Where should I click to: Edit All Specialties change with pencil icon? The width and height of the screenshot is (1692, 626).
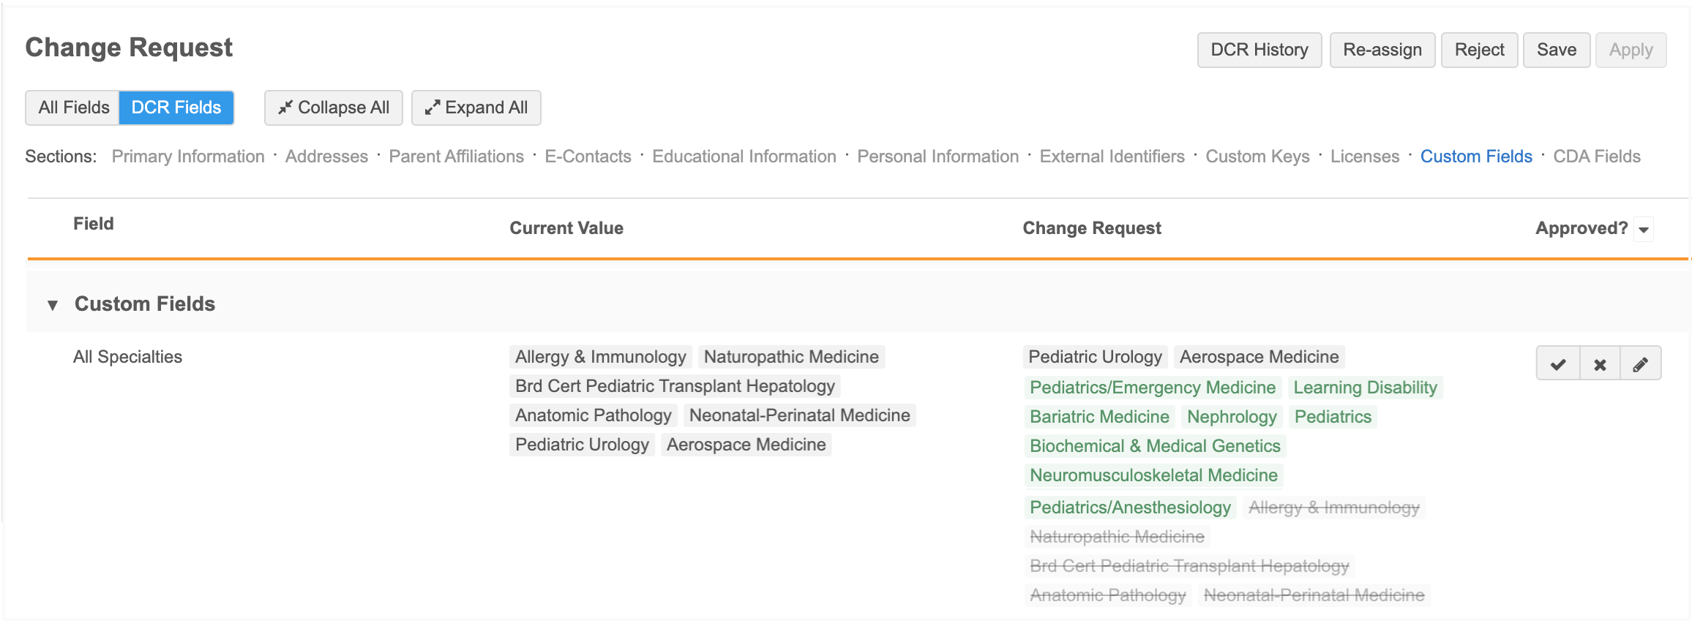click(x=1641, y=363)
